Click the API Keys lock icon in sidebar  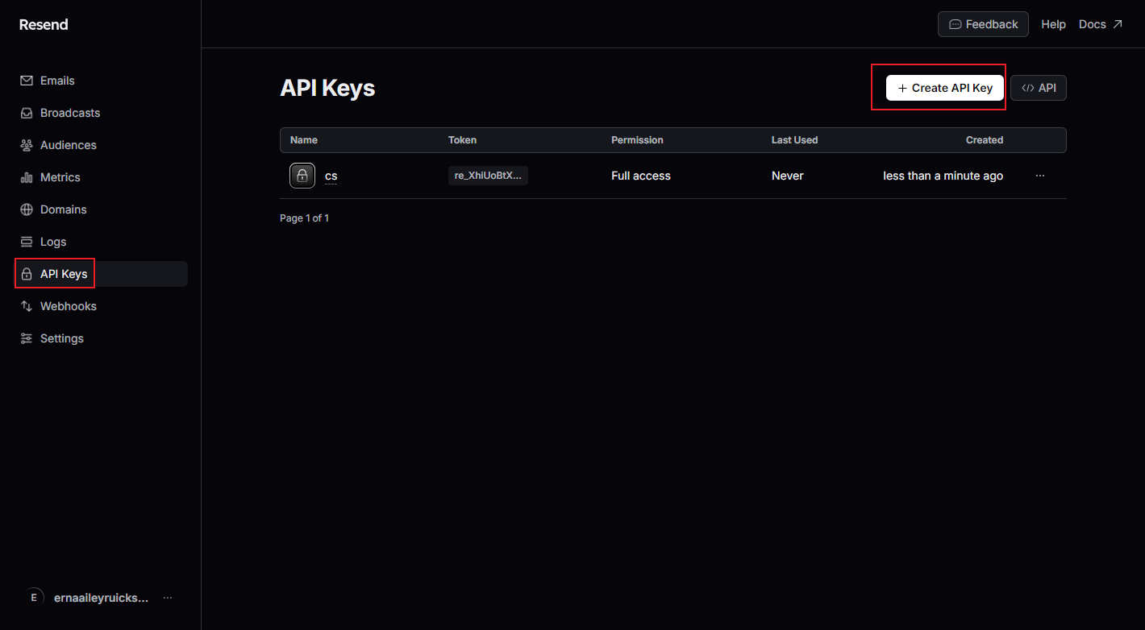point(27,274)
